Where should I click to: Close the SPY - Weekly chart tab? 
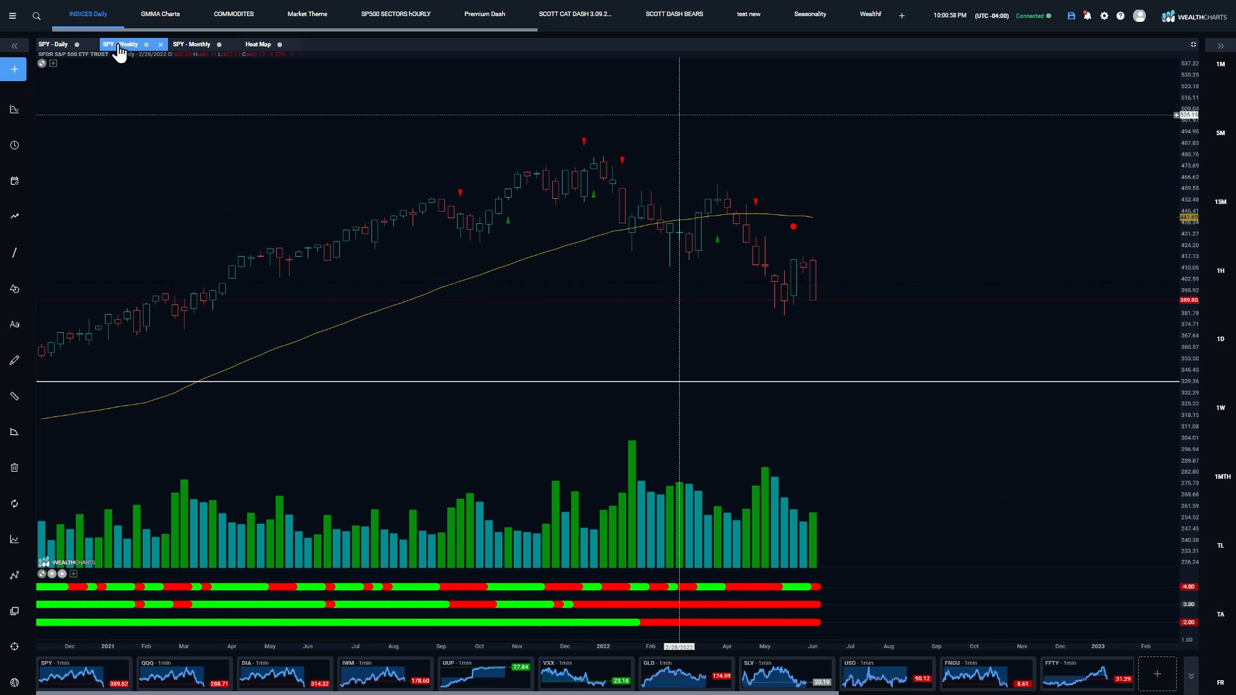160,44
